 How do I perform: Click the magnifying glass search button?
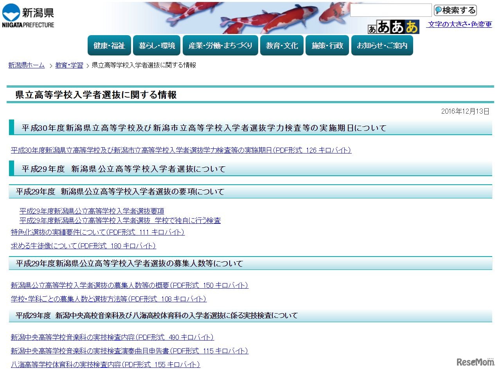pyautogui.click(x=455, y=10)
